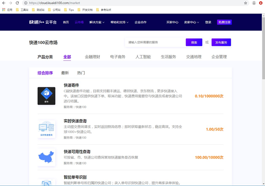Open the 快递寄件 service title
Image resolution: width=265 pixels, height=186 pixels.
coord(71,85)
